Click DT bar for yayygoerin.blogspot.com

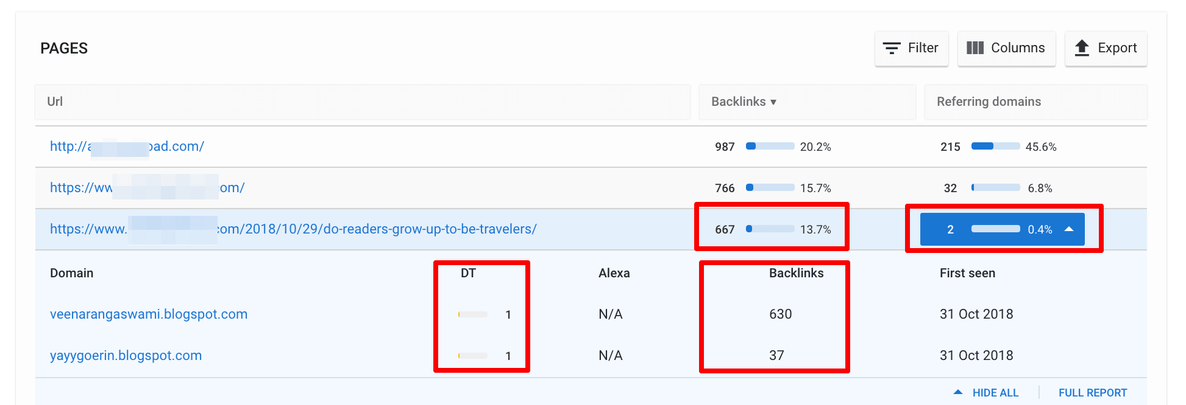click(x=473, y=356)
